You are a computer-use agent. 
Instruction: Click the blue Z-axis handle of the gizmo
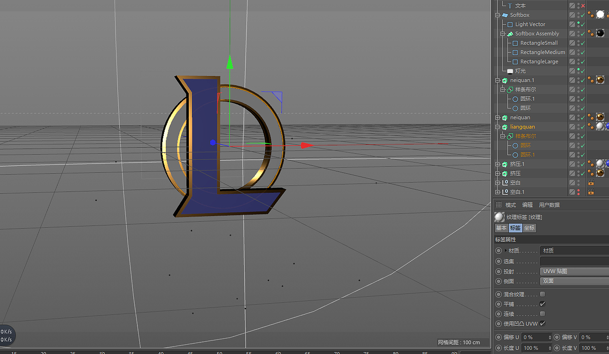coord(213,143)
